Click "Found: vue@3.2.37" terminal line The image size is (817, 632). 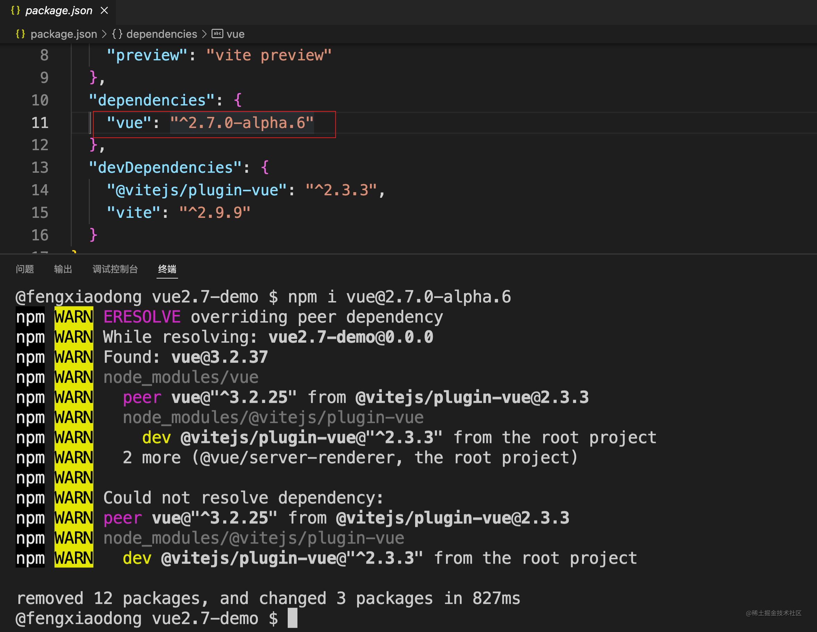[186, 357]
